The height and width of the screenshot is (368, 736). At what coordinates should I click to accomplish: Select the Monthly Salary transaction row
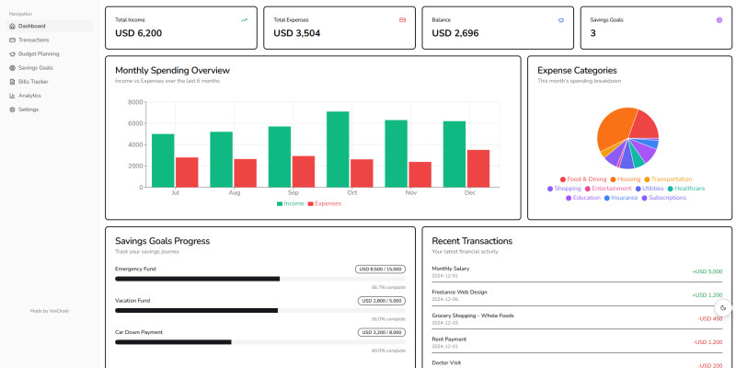coord(577,271)
